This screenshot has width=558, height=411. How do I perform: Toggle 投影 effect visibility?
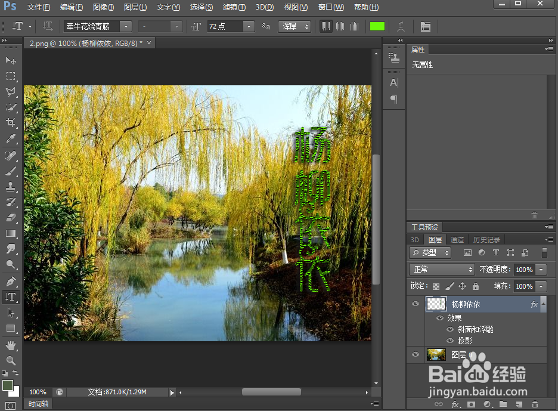[450, 341]
